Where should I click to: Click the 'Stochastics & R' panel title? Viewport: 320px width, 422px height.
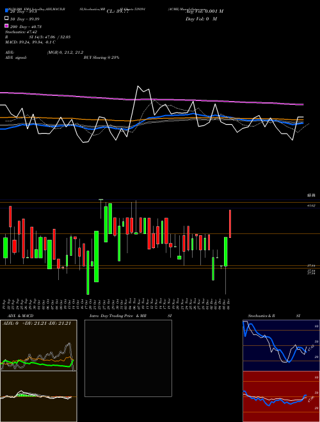pyautogui.click(x=261, y=316)
